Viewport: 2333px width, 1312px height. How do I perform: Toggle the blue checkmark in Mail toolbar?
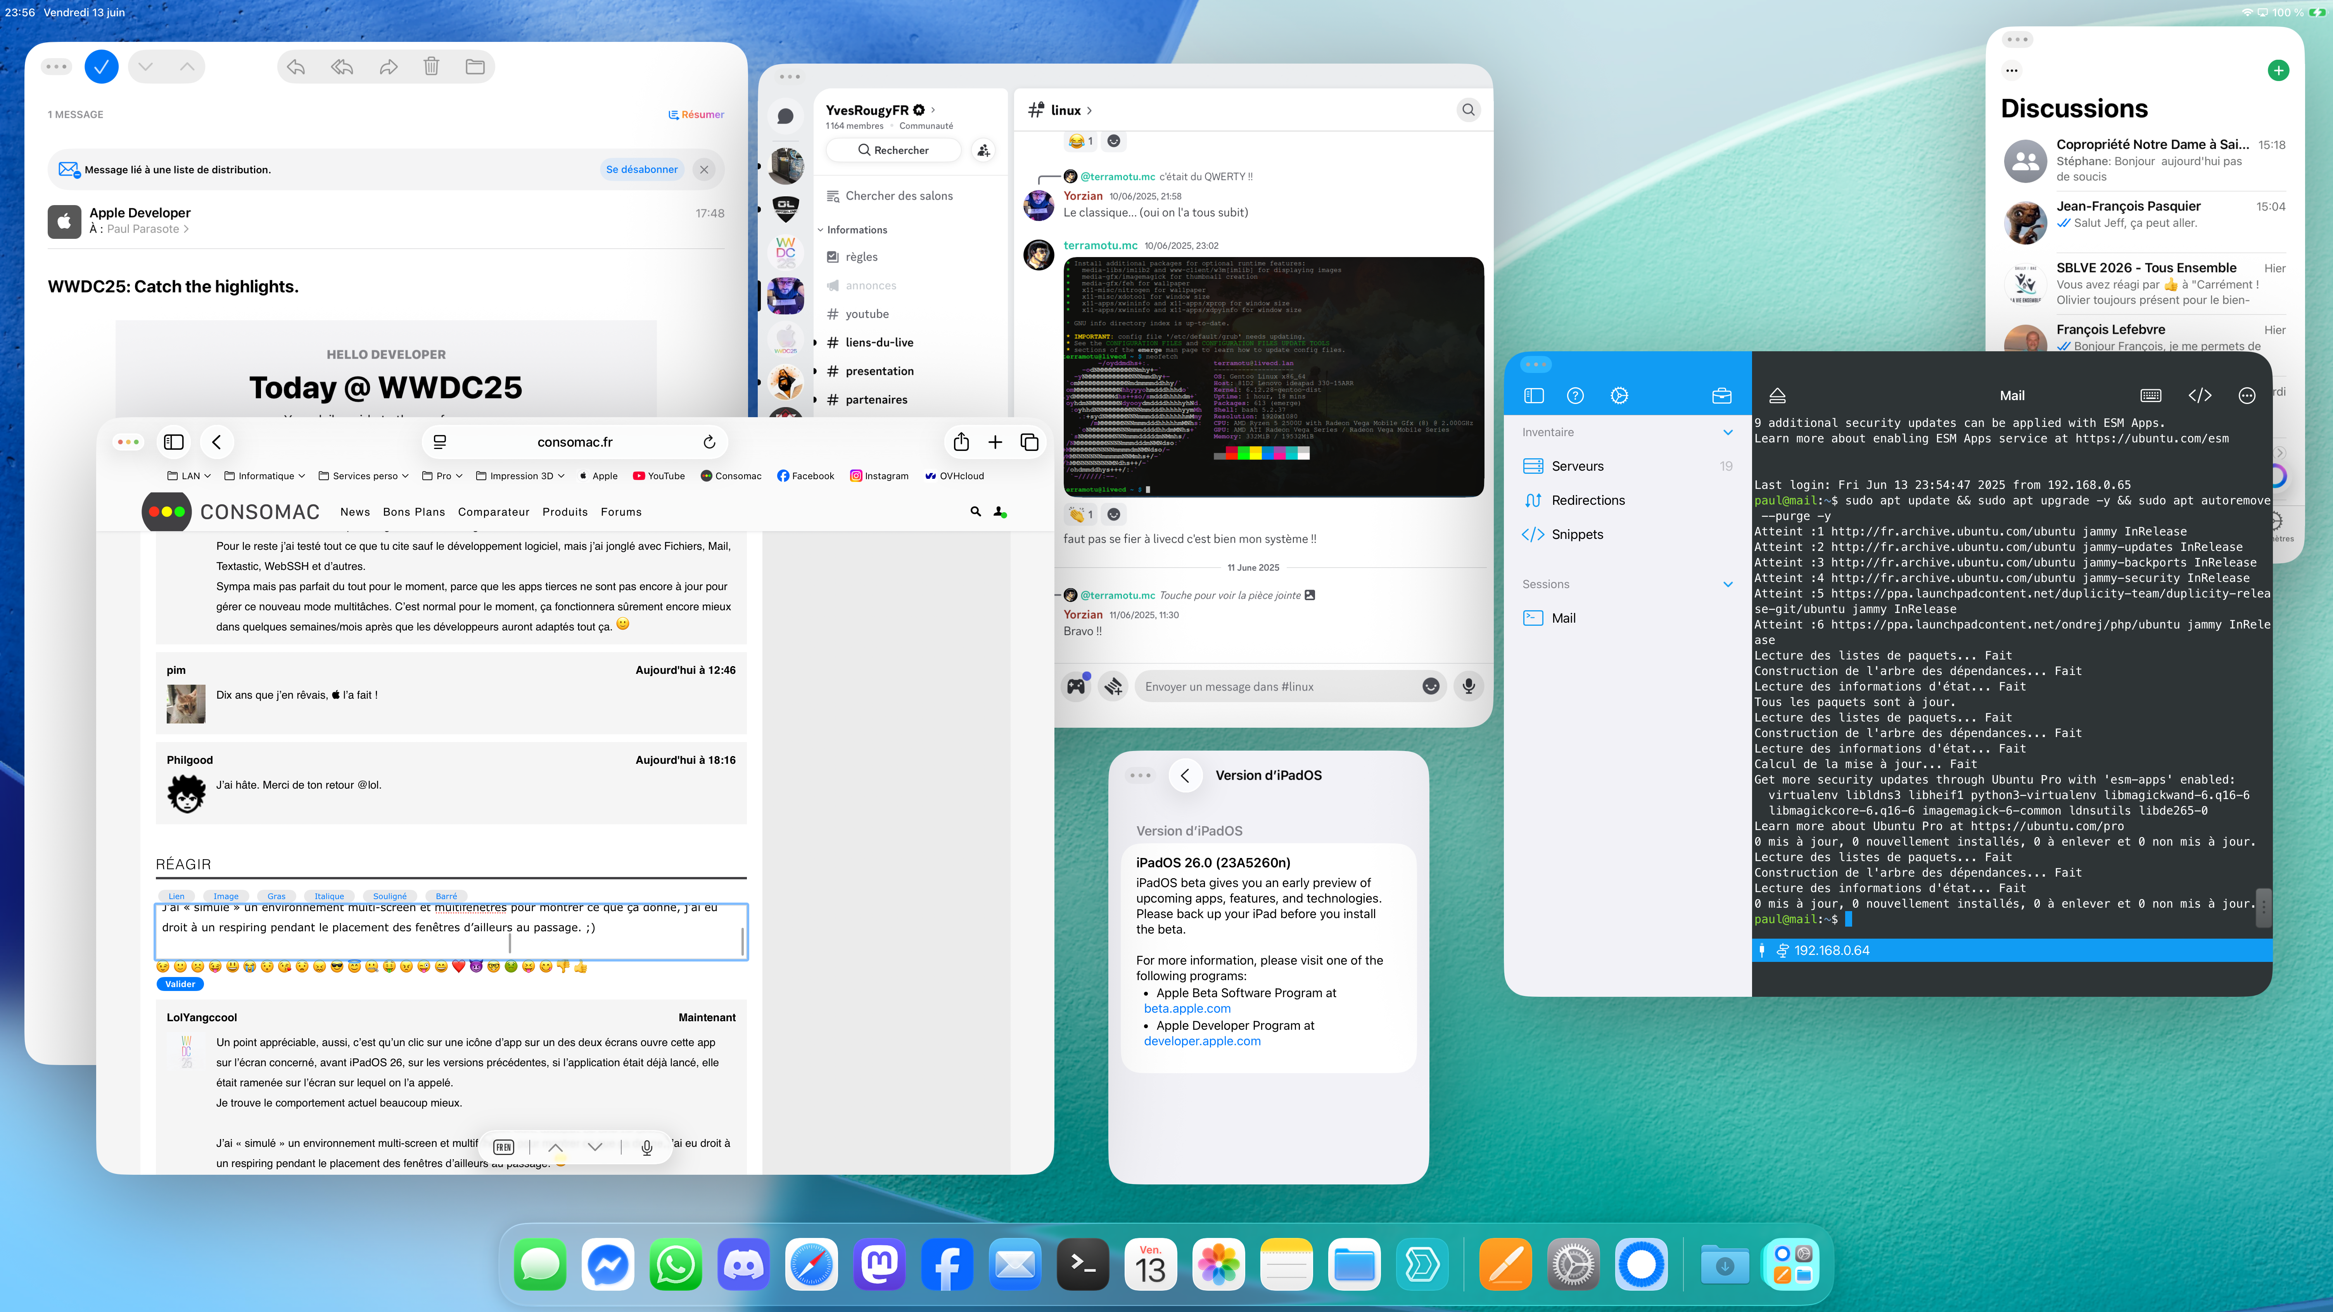pos(102,66)
